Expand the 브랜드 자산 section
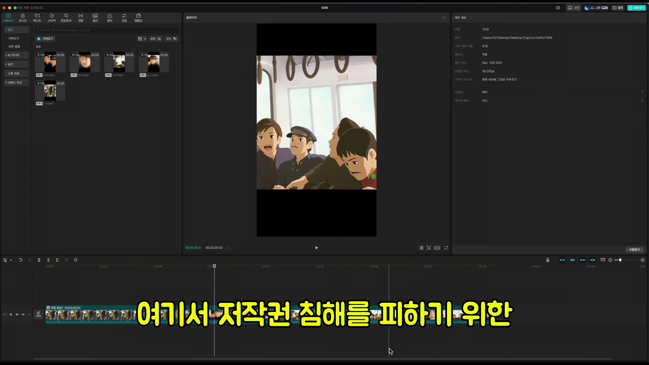 (x=16, y=83)
